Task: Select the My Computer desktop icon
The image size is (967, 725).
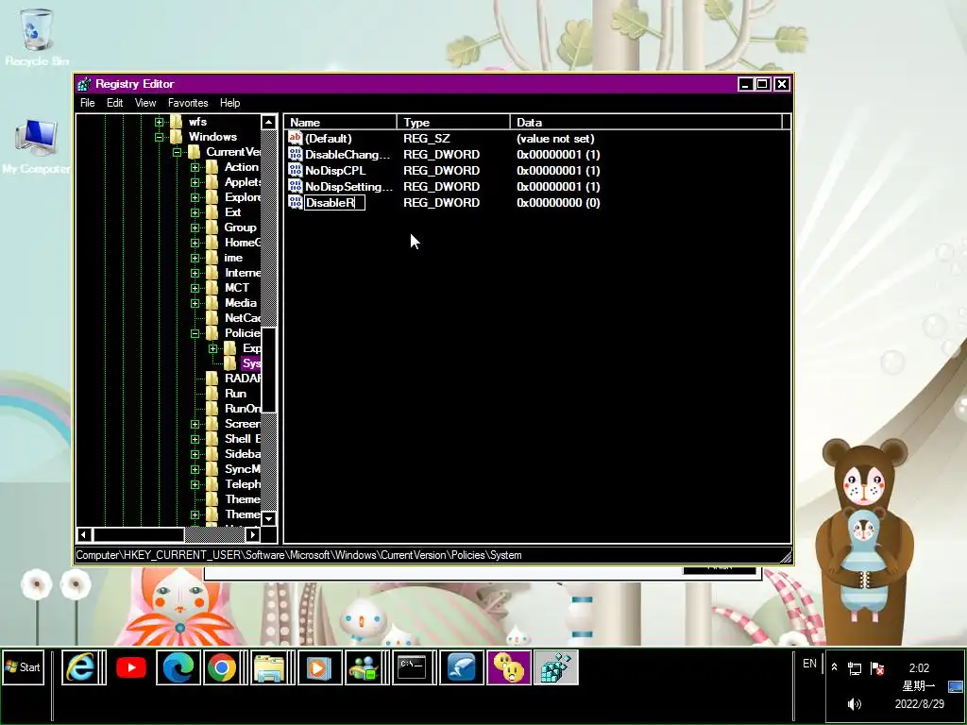Action: (x=37, y=146)
